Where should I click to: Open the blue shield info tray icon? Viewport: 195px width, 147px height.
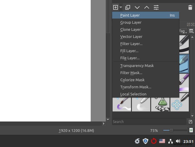146,141
